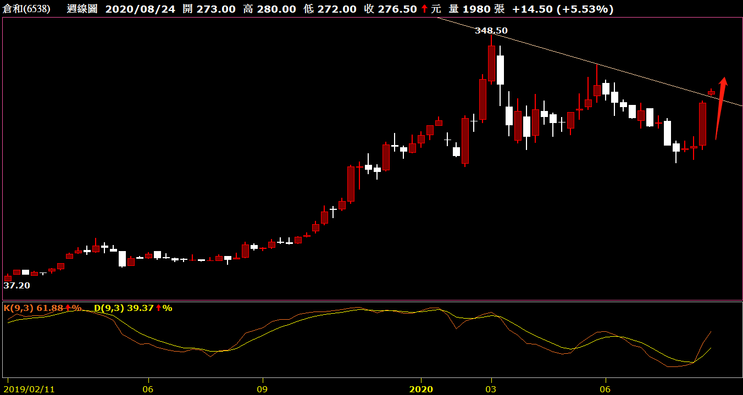The image size is (743, 395).
Task: Click the 03 month marker on axis
Action: coord(491,389)
